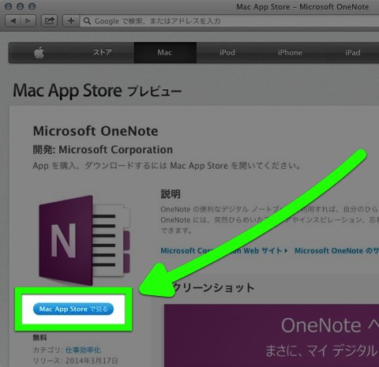Go back with the Safari back arrow
Screen dimensions: 379x367
[x=13, y=21]
